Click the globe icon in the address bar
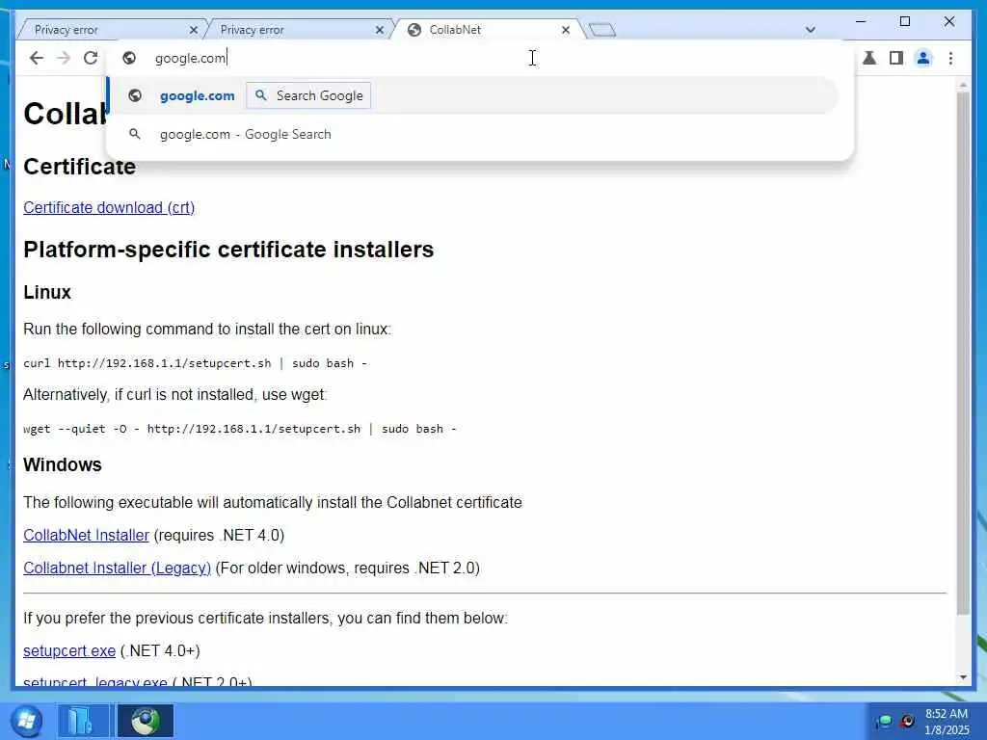 [x=129, y=58]
